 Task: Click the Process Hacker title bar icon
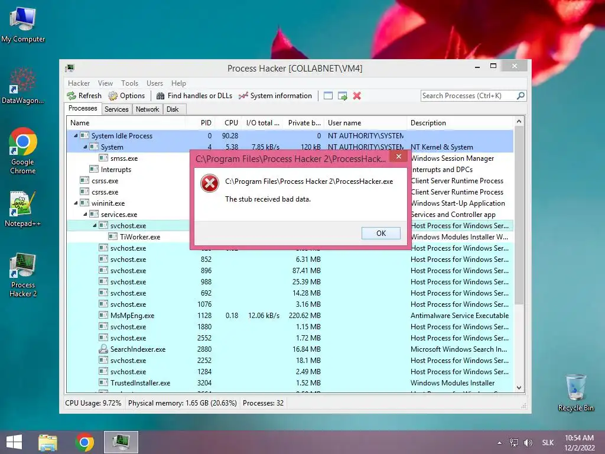point(70,69)
